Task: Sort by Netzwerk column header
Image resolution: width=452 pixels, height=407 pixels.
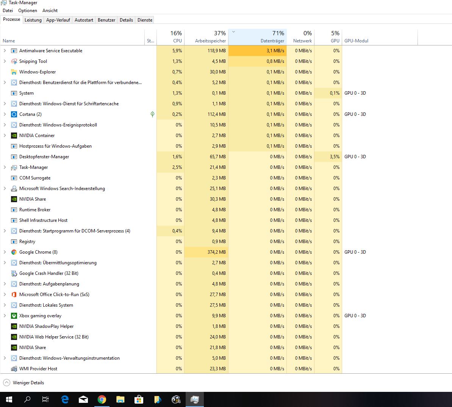Action: click(300, 37)
